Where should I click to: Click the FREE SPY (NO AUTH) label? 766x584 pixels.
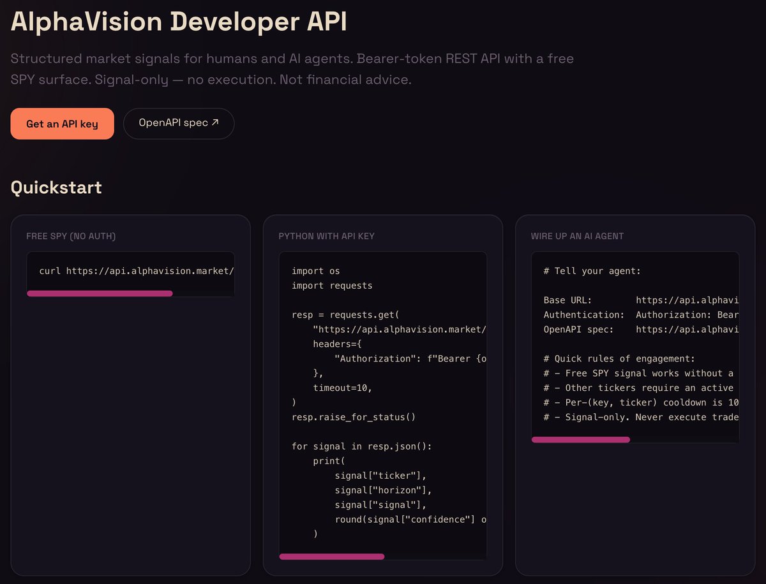click(x=71, y=236)
